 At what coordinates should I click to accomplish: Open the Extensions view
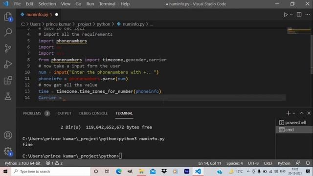pos(8,80)
